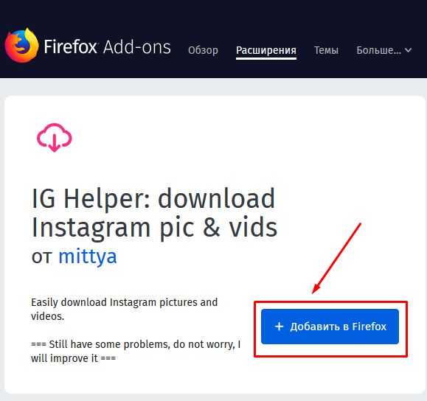Click the Добавить в Firefox button
Viewport: 427px width, 401px height.
click(x=330, y=327)
